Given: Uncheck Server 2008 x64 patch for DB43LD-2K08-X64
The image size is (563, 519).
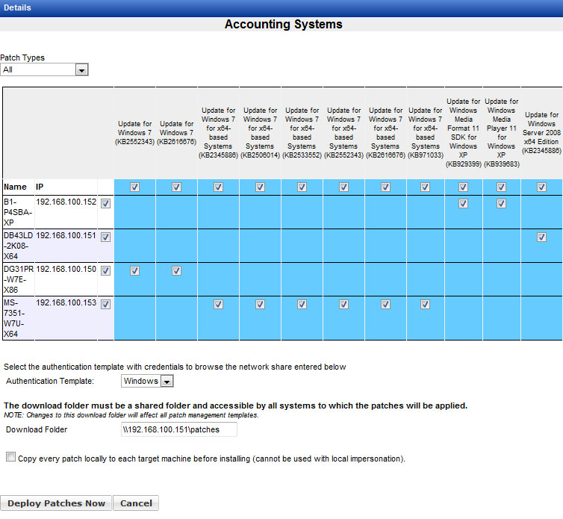Looking at the screenshot, I should pyautogui.click(x=541, y=237).
